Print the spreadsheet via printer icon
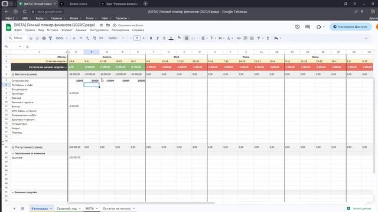Screen dimensions: 378x212 (44, 38)
